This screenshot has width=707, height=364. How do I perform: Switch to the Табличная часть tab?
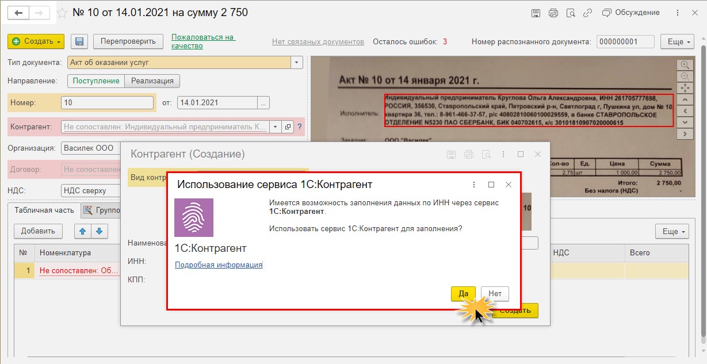click(x=44, y=210)
